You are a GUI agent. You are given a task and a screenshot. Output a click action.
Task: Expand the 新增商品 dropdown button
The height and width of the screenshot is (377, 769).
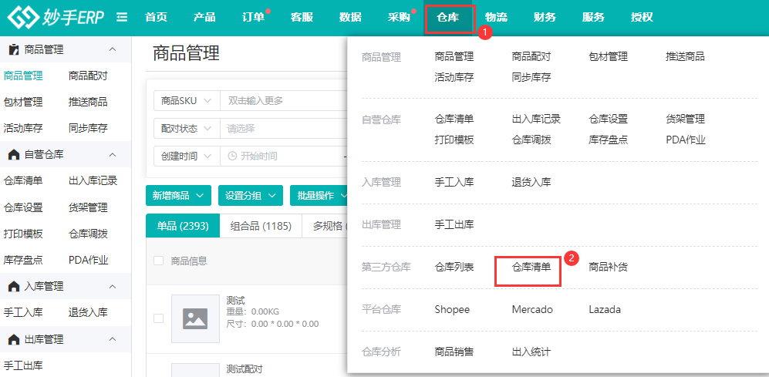178,196
